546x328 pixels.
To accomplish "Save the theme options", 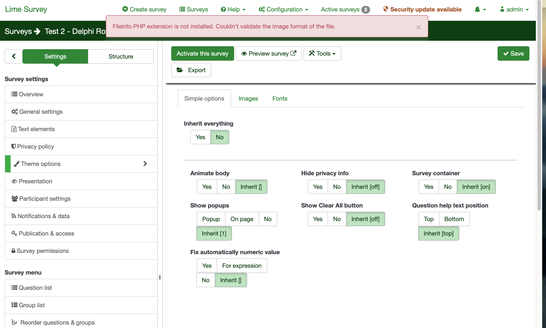I will coord(513,53).
